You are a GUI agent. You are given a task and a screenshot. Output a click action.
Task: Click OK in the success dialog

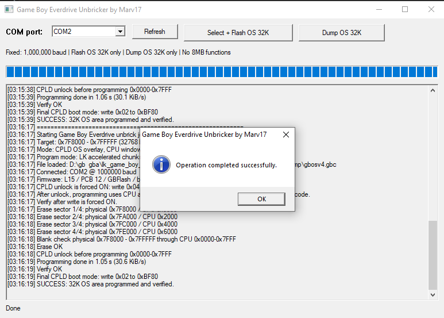[261, 199]
